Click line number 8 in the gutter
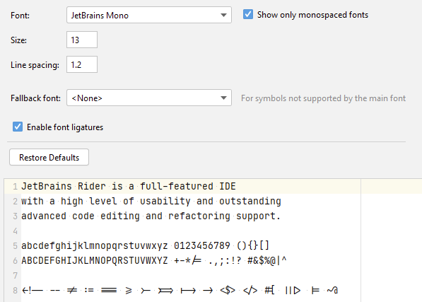Viewport: 422px width, 302px height. click(x=15, y=291)
